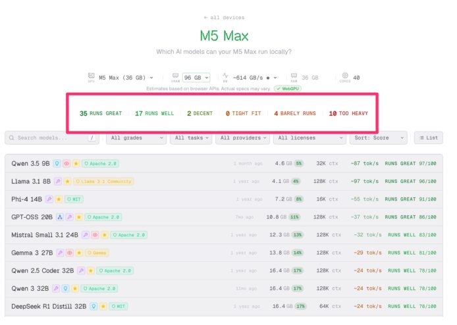The image size is (457, 325).
Task: Click the star icon on the Qwen 3 32B row
Action: point(75,289)
